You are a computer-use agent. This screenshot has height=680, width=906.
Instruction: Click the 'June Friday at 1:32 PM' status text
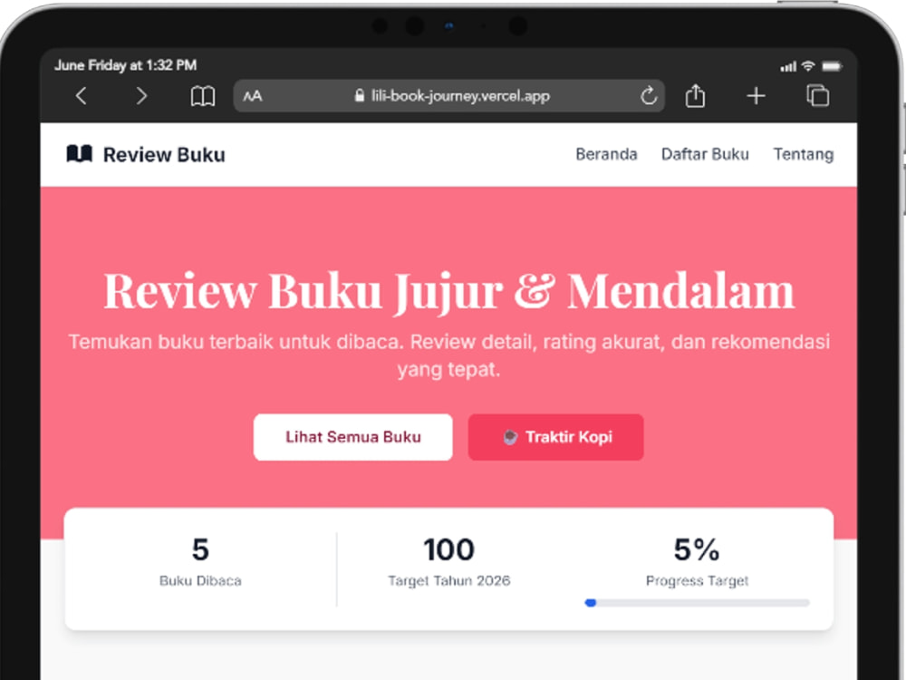click(x=125, y=65)
